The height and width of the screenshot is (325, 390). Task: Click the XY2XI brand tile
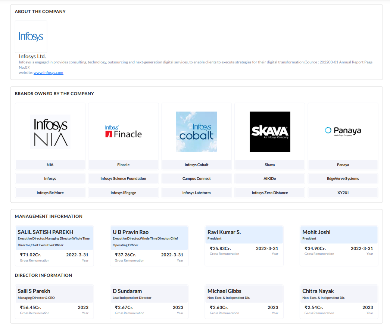343,193
